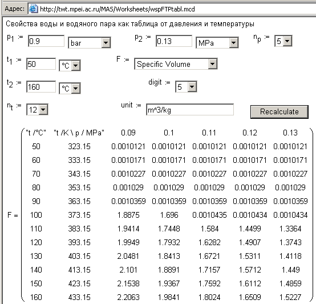This screenshot has width=316, height=304.
Task: Click the 433.15 Kelvin cell in last row
Action: point(79,297)
